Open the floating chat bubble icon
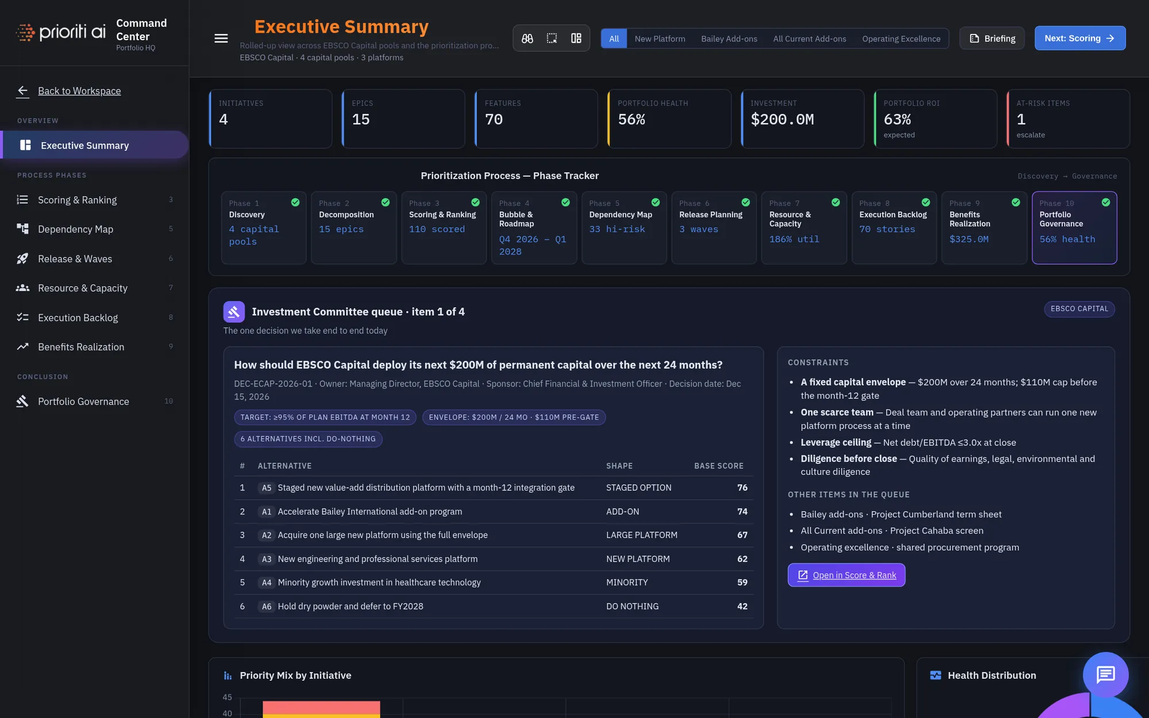Image resolution: width=1149 pixels, height=718 pixels. pos(1105,674)
